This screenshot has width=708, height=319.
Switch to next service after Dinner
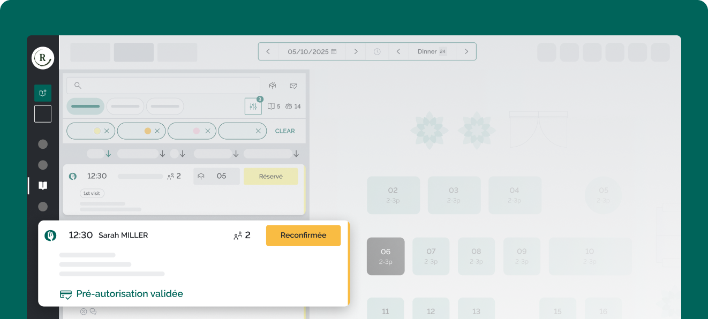coord(466,51)
